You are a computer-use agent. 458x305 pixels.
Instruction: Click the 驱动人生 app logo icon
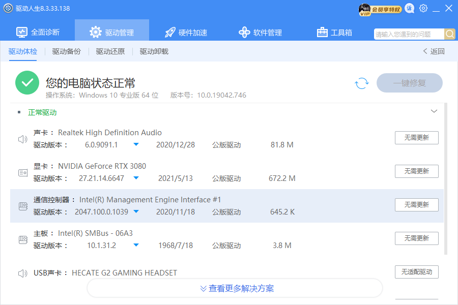click(8, 8)
